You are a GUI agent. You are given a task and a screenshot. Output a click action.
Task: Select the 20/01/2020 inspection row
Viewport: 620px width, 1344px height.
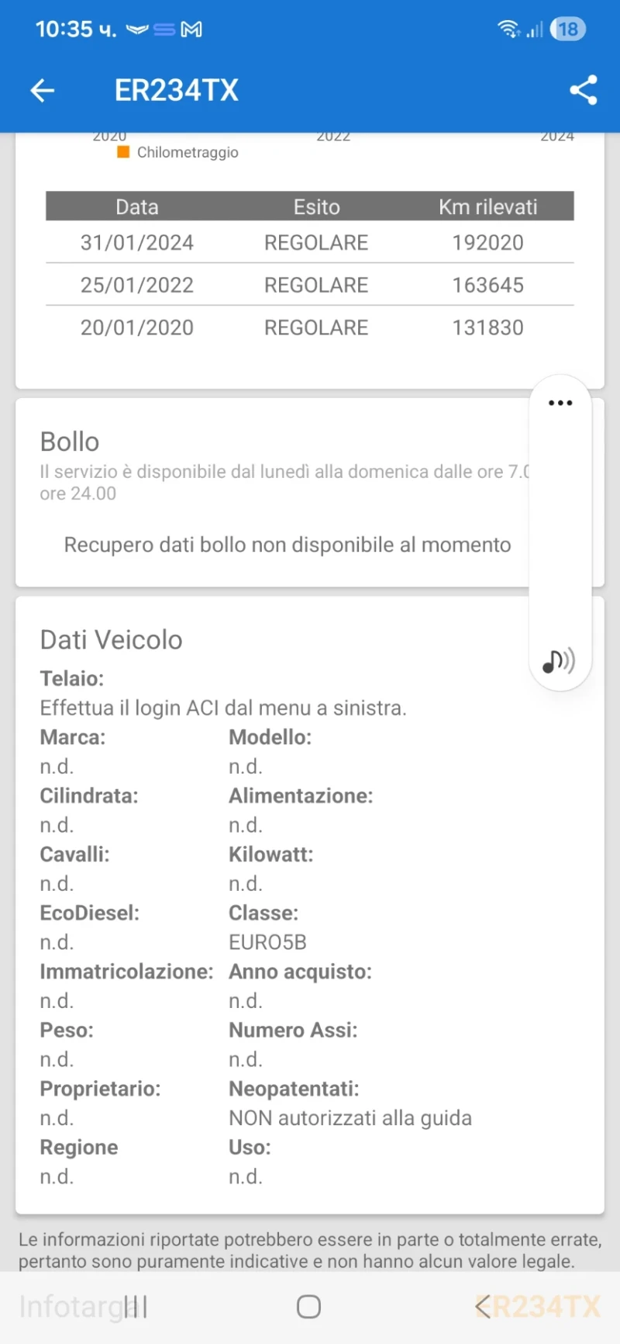(x=309, y=327)
